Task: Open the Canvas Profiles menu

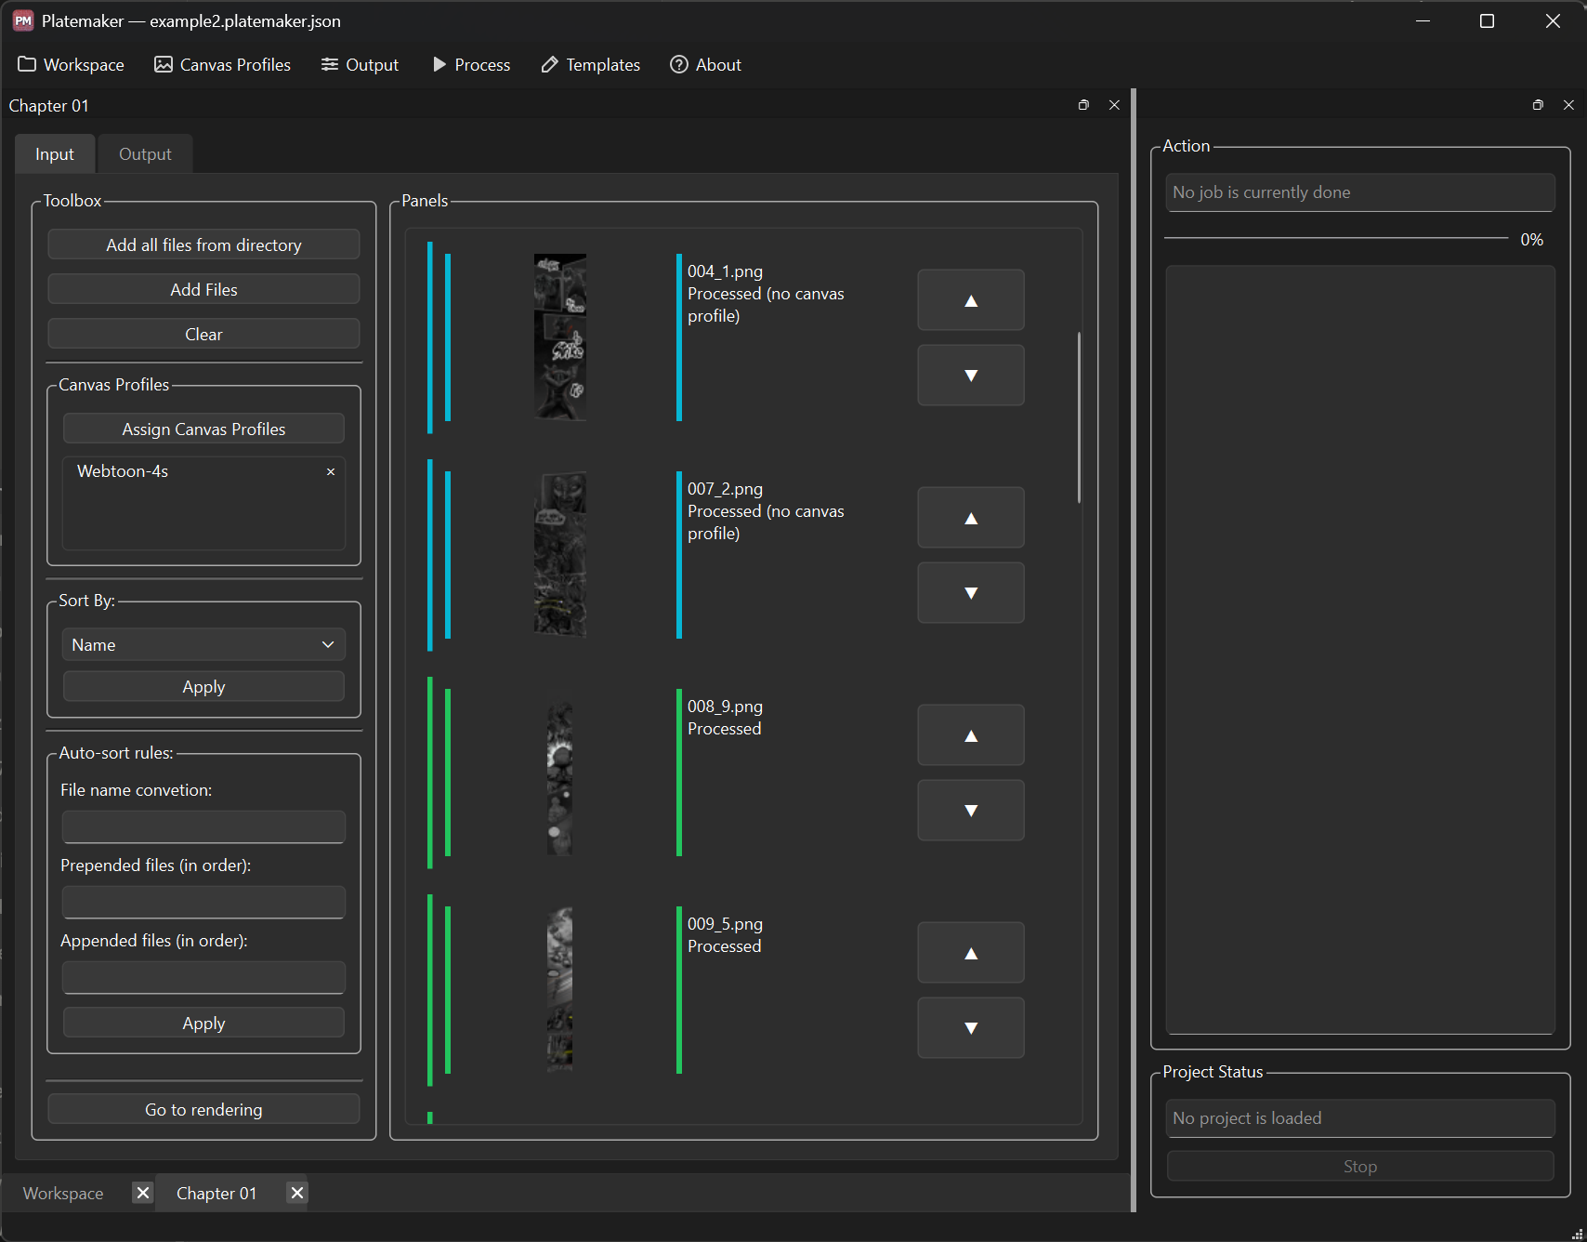Action: click(223, 65)
